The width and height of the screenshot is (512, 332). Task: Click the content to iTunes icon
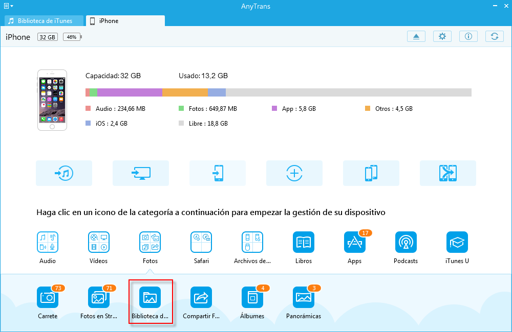pyautogui.click(x=64, y=173)
